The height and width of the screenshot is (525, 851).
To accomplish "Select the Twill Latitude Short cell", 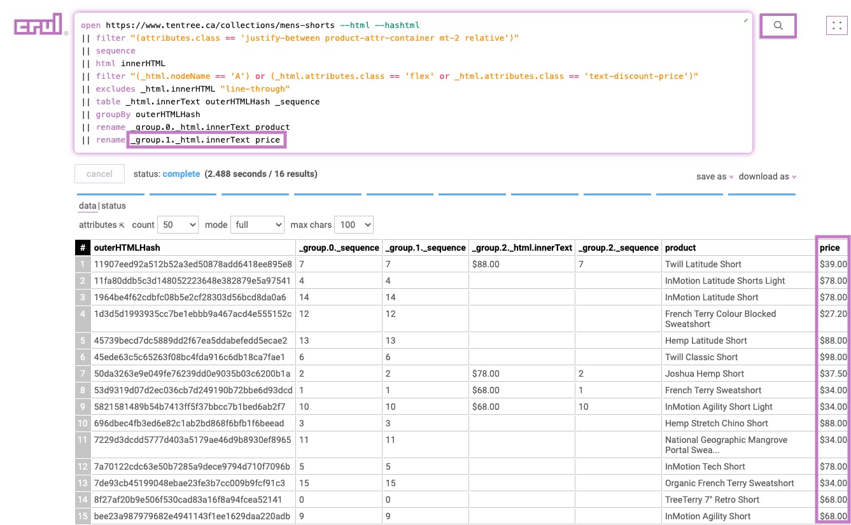I will (739, 264).
